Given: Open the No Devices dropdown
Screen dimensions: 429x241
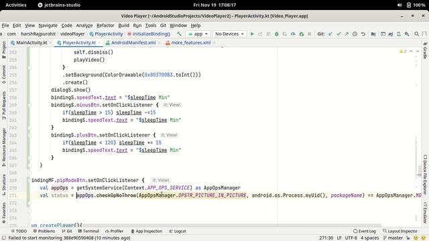Looking at the screenshot, I should coord(229,34).
